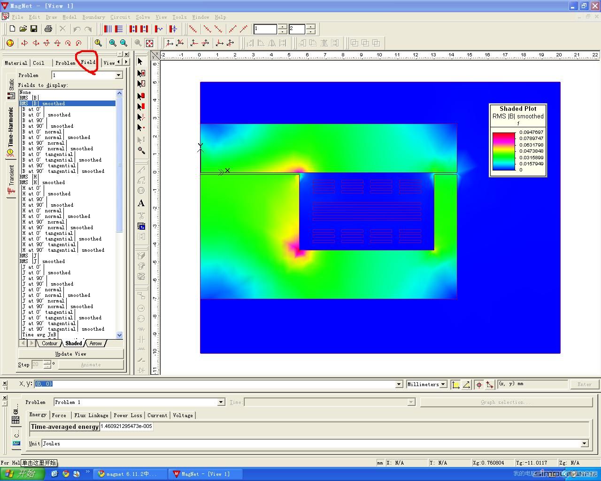Viewport: 601px width, 481px height.
Task: Click the vertical red-blue lines toolbar icon
Action: coord(108,29)
